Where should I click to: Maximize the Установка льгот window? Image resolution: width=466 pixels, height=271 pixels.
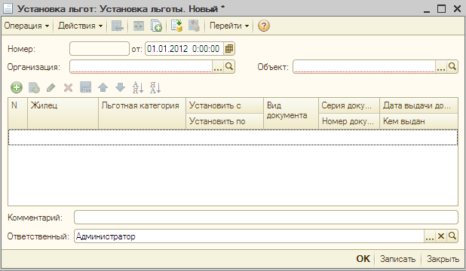tap(442, 8)
